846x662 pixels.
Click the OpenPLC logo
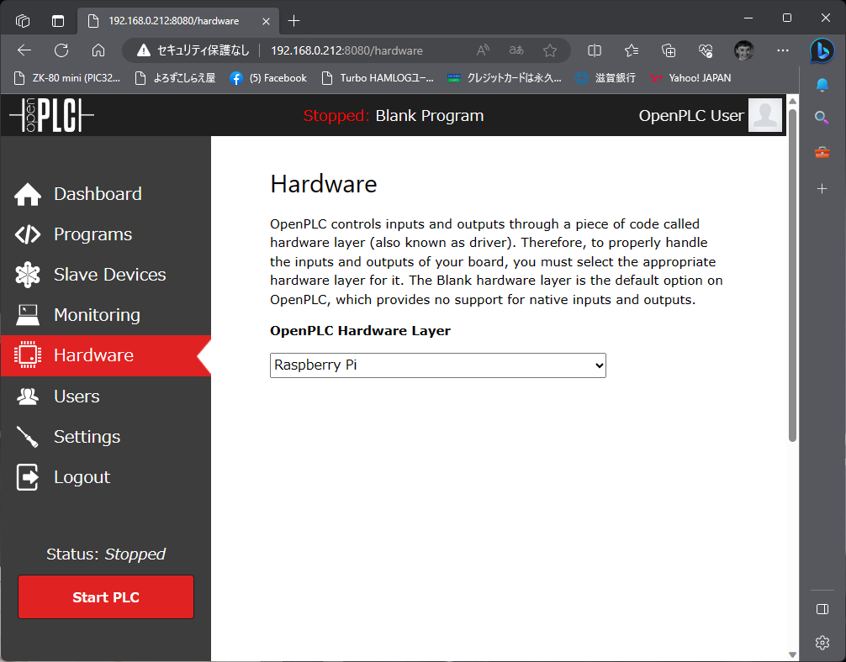(x=52, y=115)
